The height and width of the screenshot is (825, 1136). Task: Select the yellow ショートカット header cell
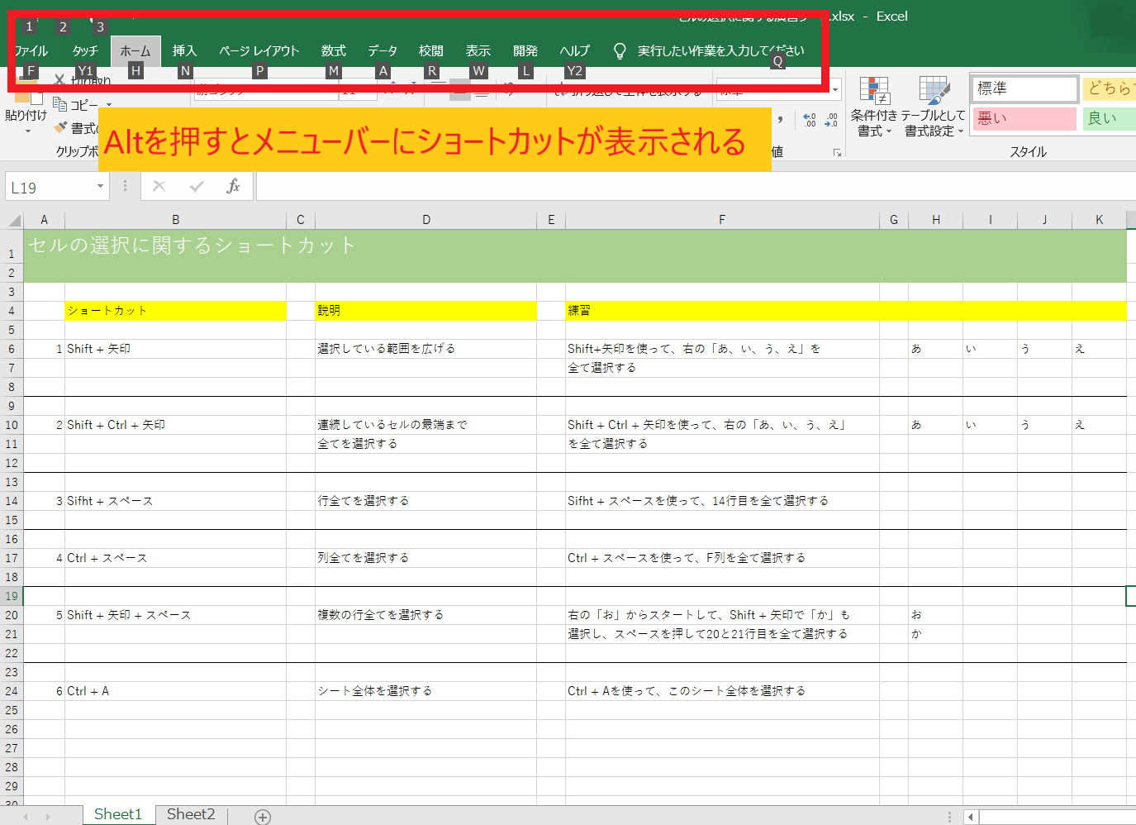[x=175, y=311]
